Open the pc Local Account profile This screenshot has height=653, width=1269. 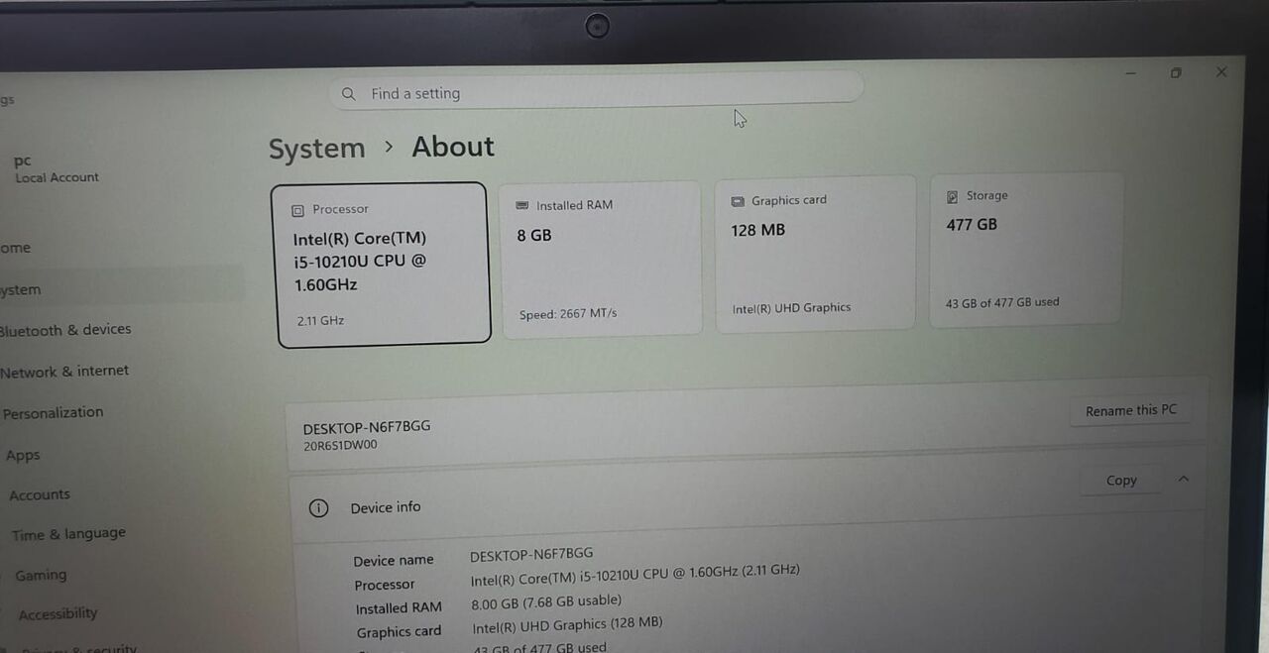click(x=57, y=168)
